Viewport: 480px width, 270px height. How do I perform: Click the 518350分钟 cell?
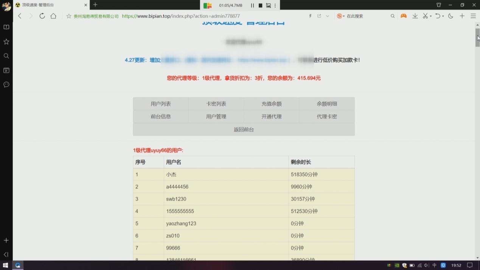click(322, 174)
